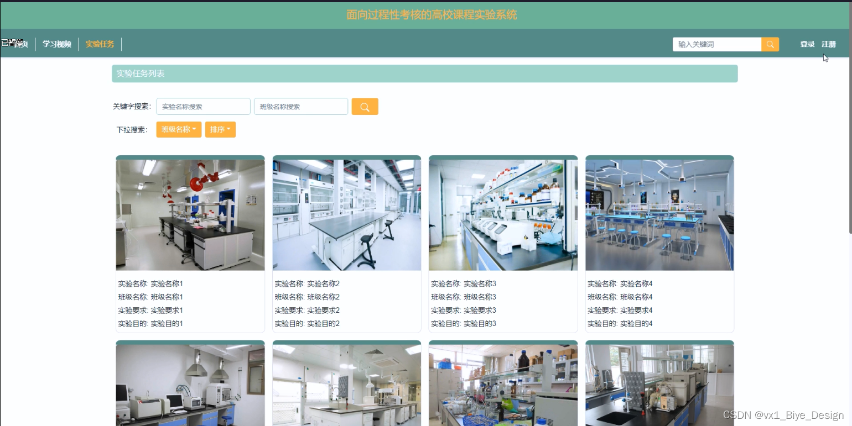Image resolution: width=852 pixels, height=426 pixels.
Task: Click the text 班级名称: 班级名称2
Action: click(x=307, y=297)
